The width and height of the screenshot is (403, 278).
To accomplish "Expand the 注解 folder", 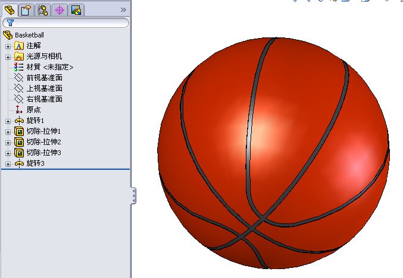I will click(8, 46).
